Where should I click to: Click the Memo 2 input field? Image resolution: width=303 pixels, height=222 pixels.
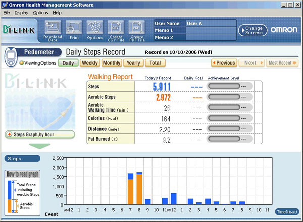point(211,37)
